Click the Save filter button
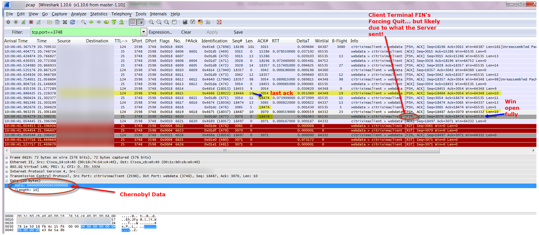This screenshot has width=539, height=235. click(x=238, y=32)
